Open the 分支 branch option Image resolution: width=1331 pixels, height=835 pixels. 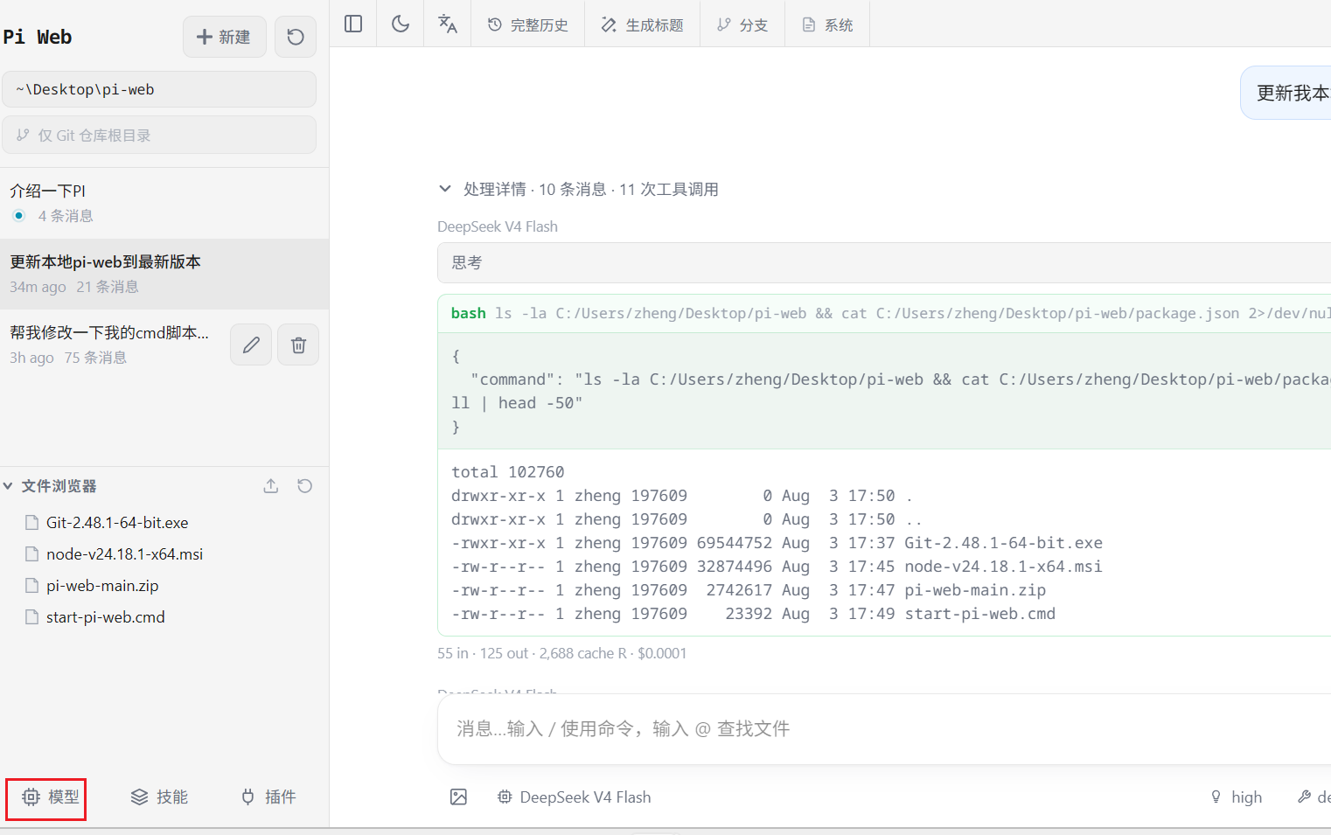(742, 24)
